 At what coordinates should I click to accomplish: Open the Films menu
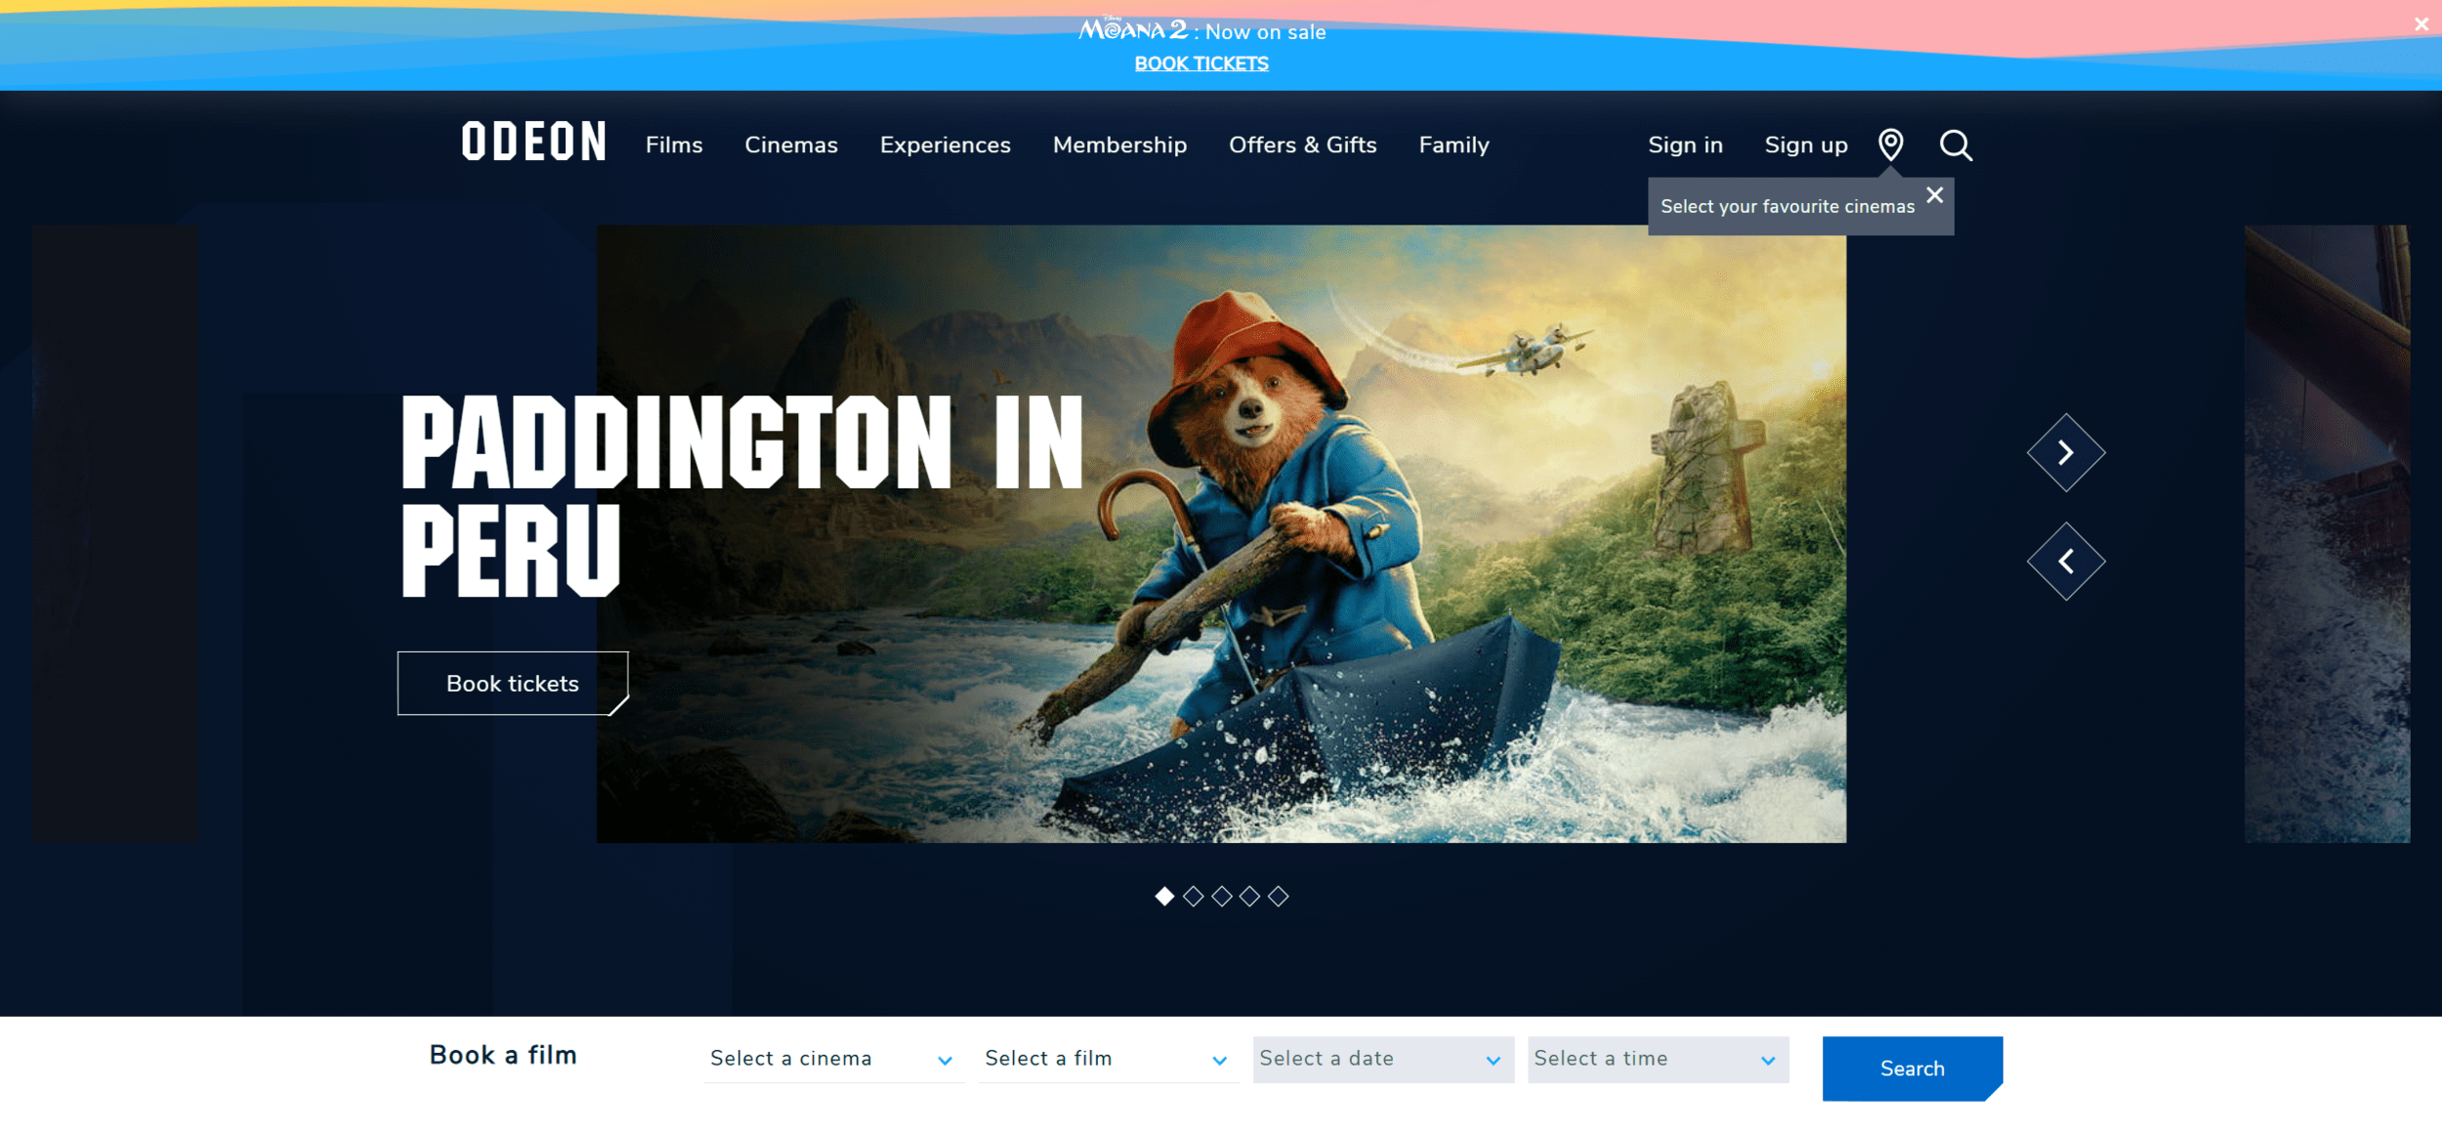pos(673,146)
